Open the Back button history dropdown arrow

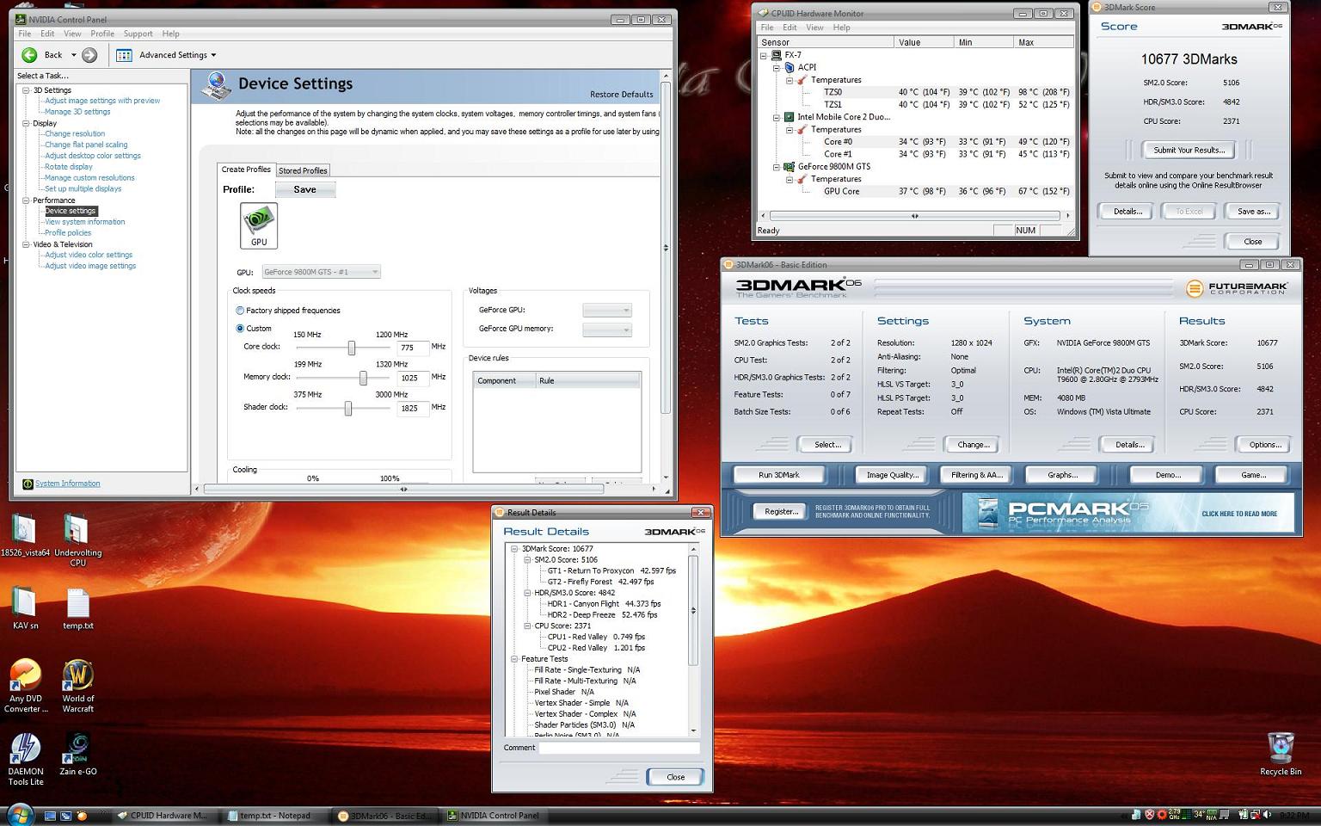tap(74, 55)
